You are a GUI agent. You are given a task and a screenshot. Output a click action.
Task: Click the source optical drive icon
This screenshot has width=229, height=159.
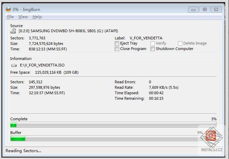13,31
